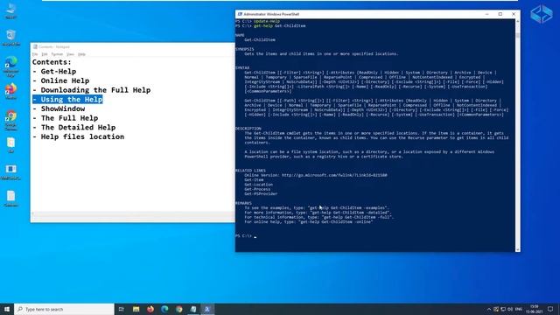Open Microsoft Edge from the taskbar
560x315 pixels.
164,309
